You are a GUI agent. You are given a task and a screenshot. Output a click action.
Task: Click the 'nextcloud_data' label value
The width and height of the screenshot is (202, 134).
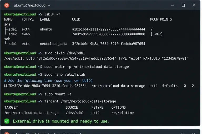click(54, 44)
